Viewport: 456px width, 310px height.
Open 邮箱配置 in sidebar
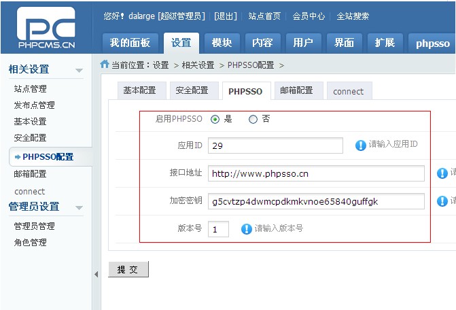click(31, 173)
